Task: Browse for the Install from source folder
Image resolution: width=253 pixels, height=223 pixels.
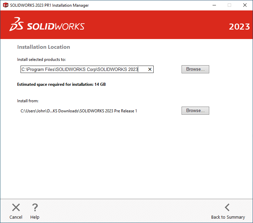Action: (x=195, y=111)
